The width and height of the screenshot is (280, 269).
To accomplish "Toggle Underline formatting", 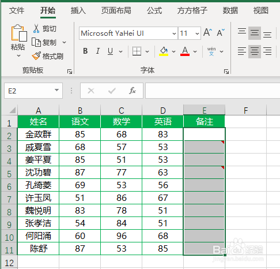I will tap(110, 51).
